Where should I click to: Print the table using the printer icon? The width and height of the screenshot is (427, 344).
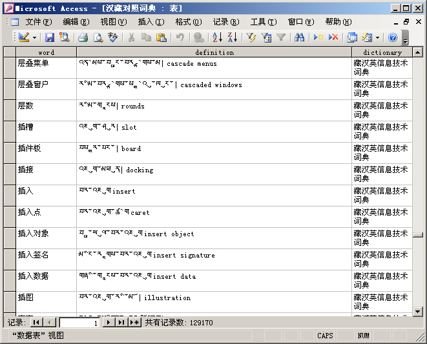[x=83, y=37]
